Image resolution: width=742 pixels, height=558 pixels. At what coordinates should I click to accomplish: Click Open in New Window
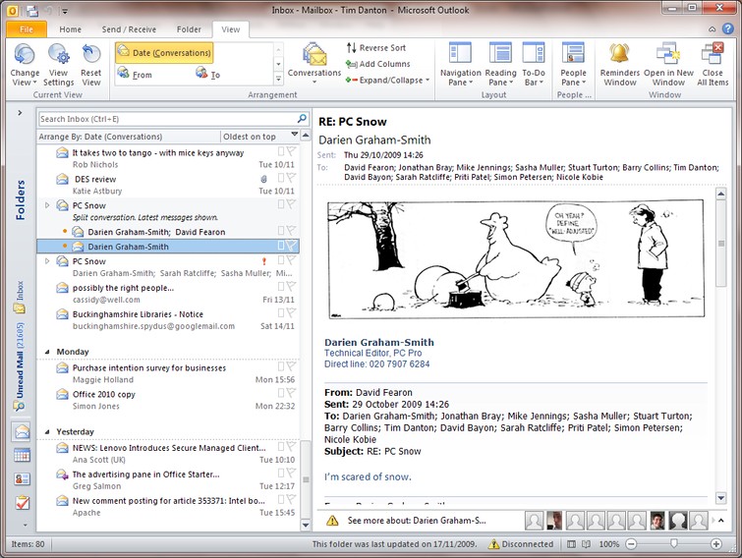click(668, 65)
